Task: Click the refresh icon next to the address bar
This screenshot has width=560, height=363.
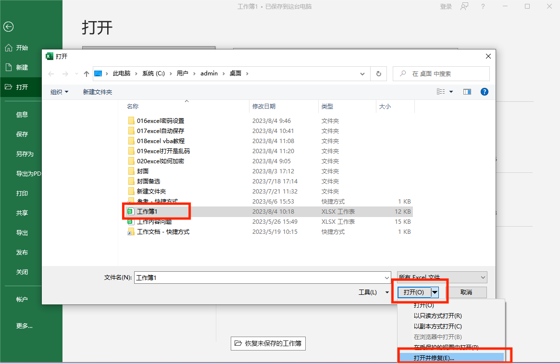Action: 379,73
